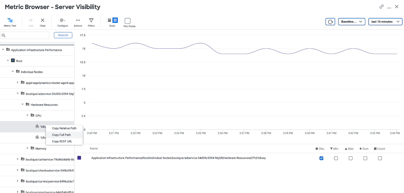Click the Max column header

click(349, 149)
